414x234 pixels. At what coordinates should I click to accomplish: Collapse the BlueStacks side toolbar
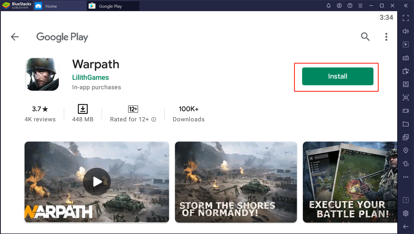[x=406, y=6]
